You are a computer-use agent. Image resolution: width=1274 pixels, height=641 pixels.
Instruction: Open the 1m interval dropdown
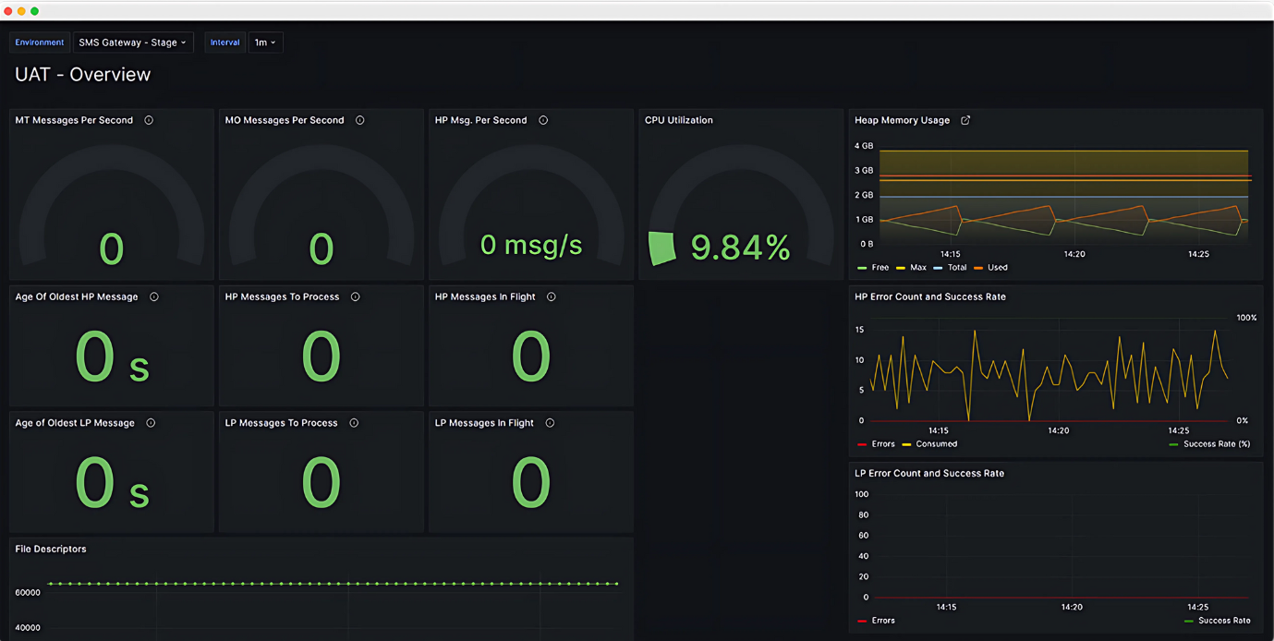click(x=266, y=42)
